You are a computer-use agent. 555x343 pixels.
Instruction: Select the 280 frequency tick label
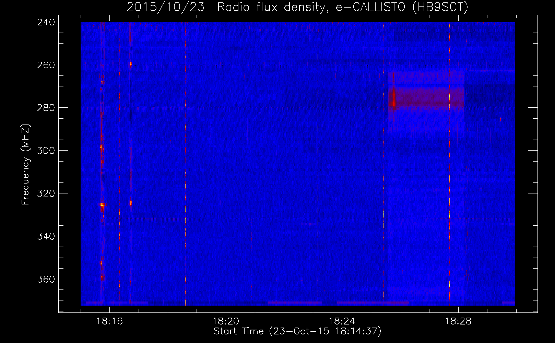[x=46, y=108]
